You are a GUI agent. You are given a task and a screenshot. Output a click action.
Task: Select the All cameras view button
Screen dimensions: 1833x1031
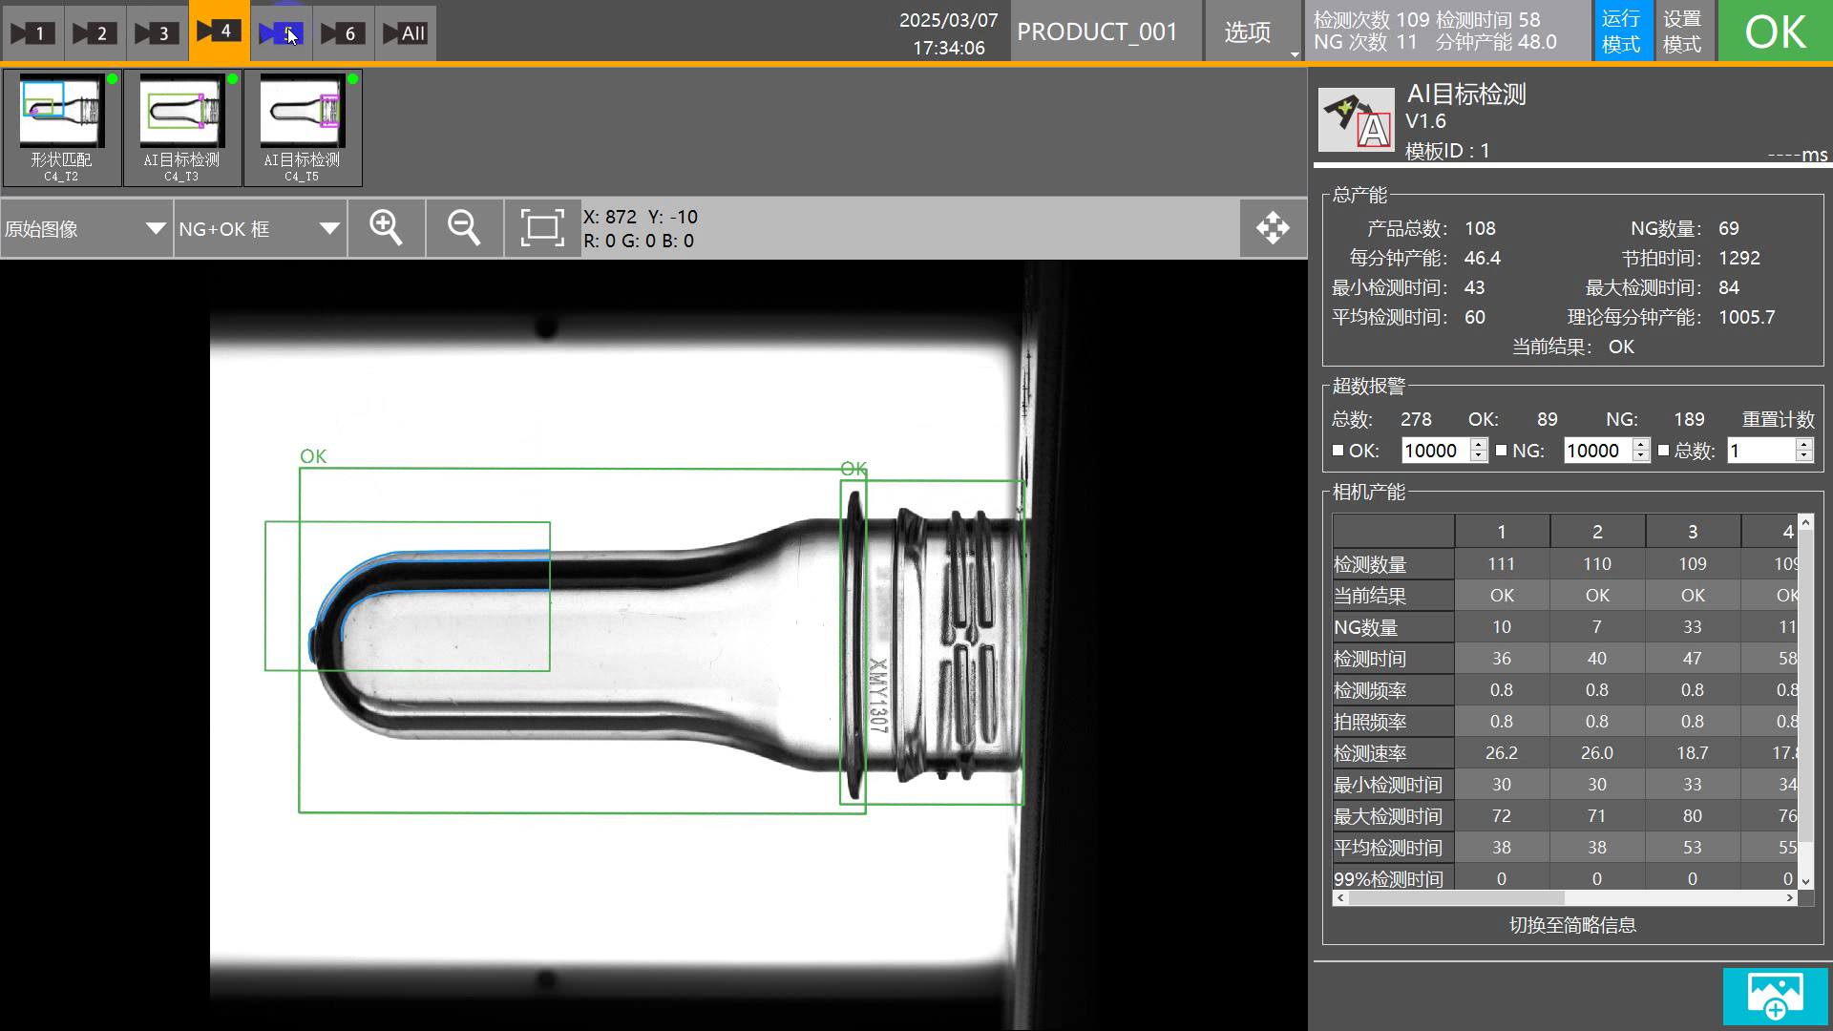405,33
